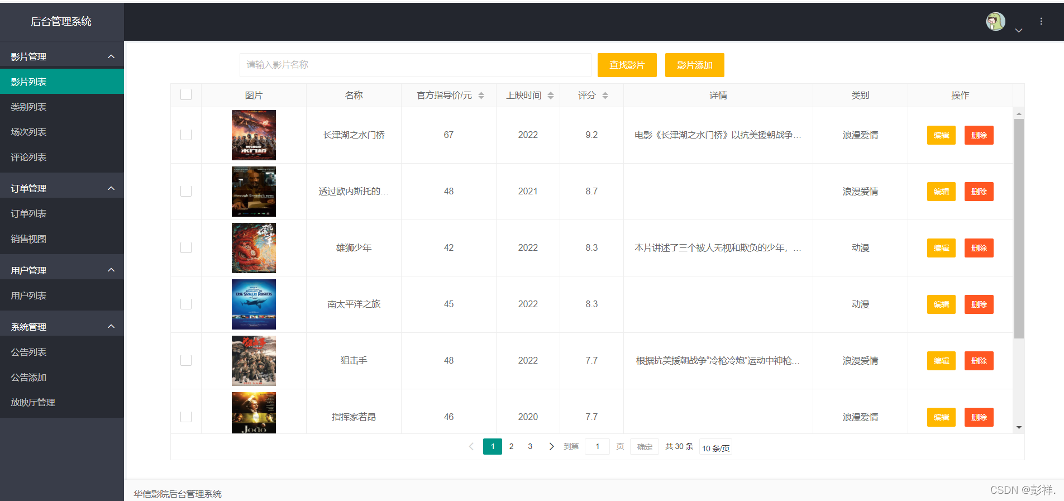Check the 雄狮少年 row checkbox
This screenshot has width=1064, height=501.
(x=186, y=247)
